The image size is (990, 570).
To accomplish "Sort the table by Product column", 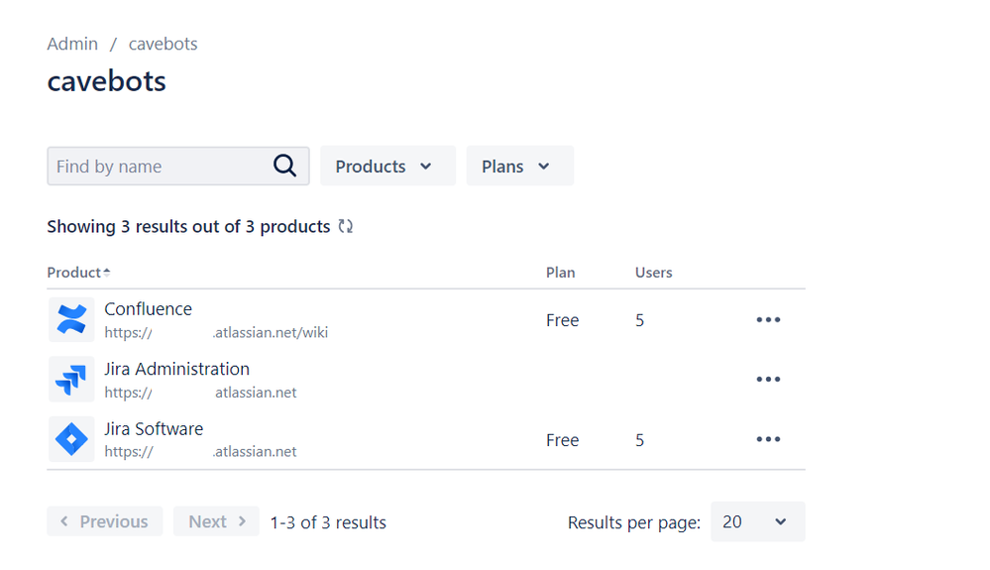I will pos(79,273).
